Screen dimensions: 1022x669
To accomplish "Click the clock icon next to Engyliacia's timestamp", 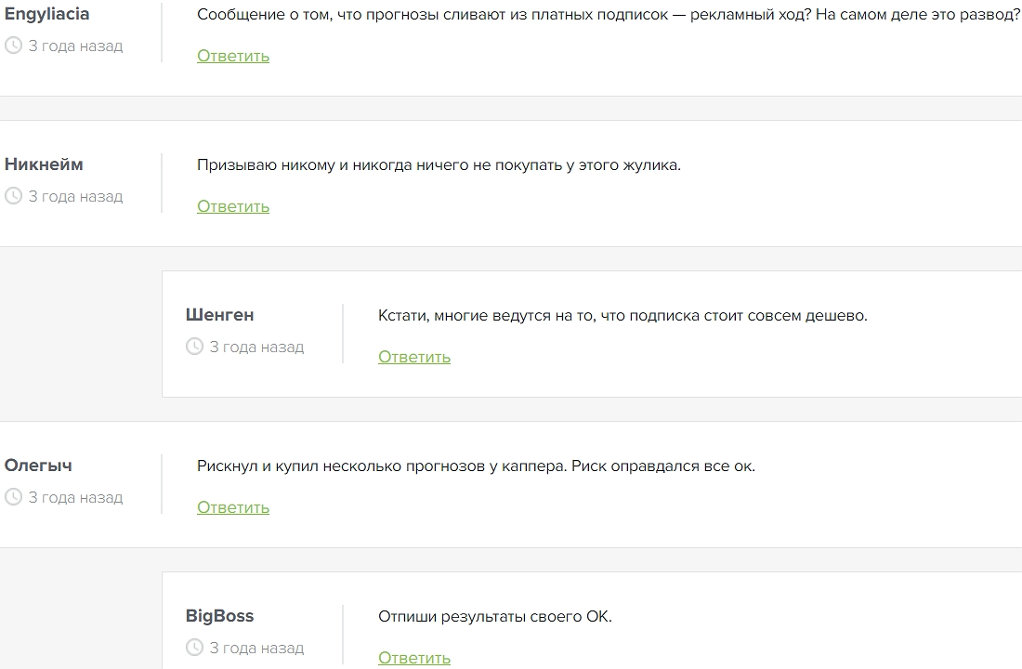I will [x=12, y=46].
